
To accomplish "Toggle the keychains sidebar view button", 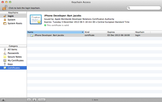I will point(3,100).
